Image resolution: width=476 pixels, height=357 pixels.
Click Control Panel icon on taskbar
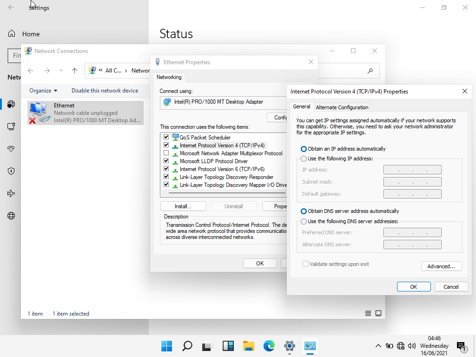(x=310, y=346)
